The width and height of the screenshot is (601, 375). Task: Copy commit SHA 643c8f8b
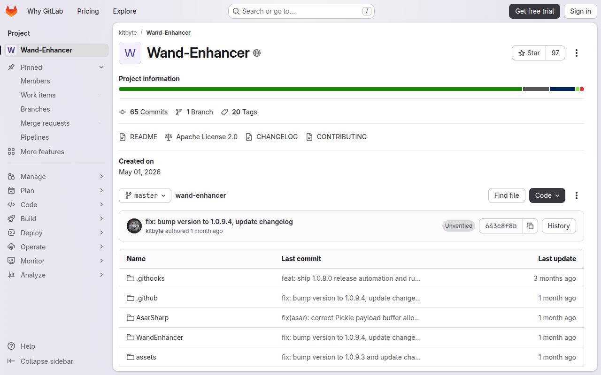point(530,226)
